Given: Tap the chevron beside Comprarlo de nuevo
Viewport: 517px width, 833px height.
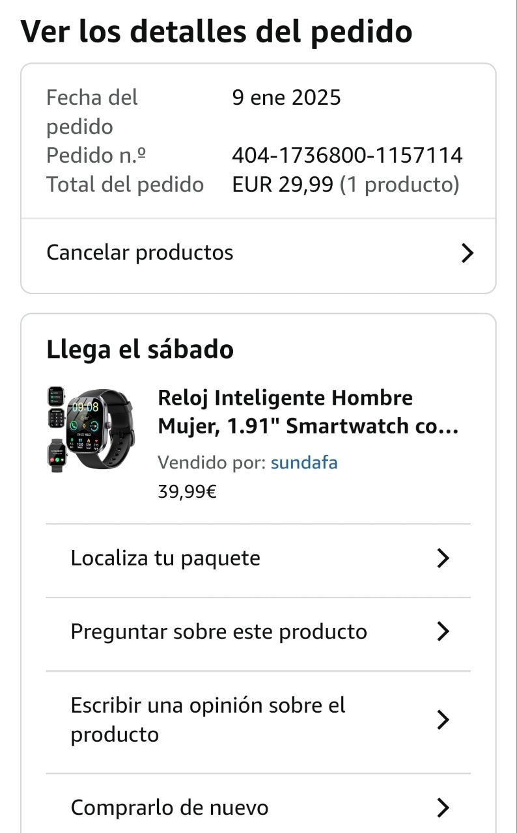Looking at the screenshot, I should [443, 808].
